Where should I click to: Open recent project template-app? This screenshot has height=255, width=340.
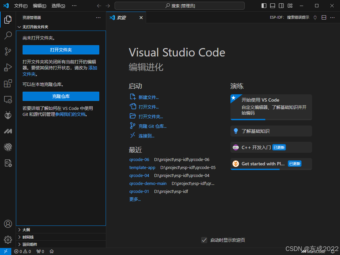pos(142,168)
